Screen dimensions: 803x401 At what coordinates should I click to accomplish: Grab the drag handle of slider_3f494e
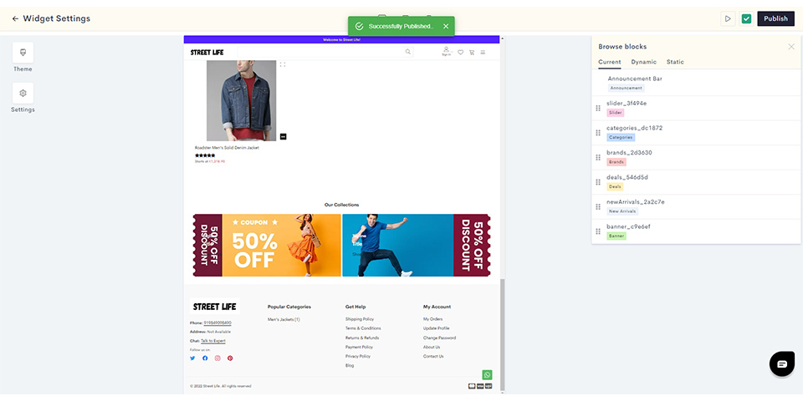(598, 108)
